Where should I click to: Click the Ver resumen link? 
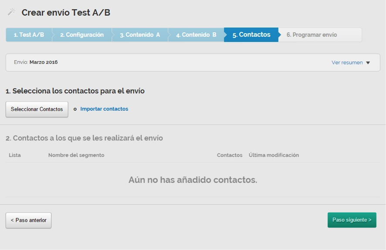point(347,62)
